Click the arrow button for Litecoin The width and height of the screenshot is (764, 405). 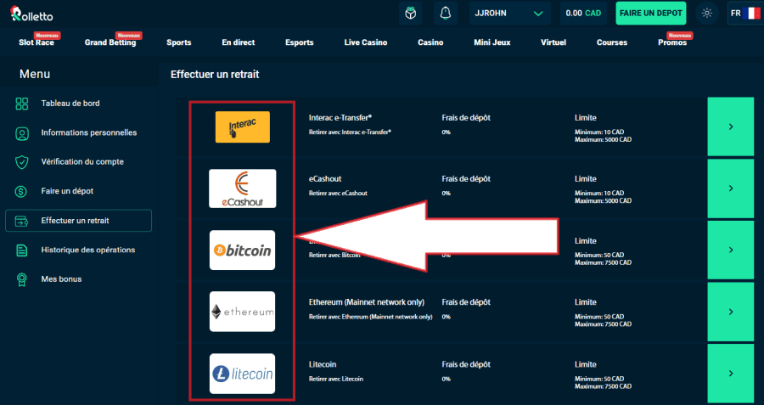730,374
